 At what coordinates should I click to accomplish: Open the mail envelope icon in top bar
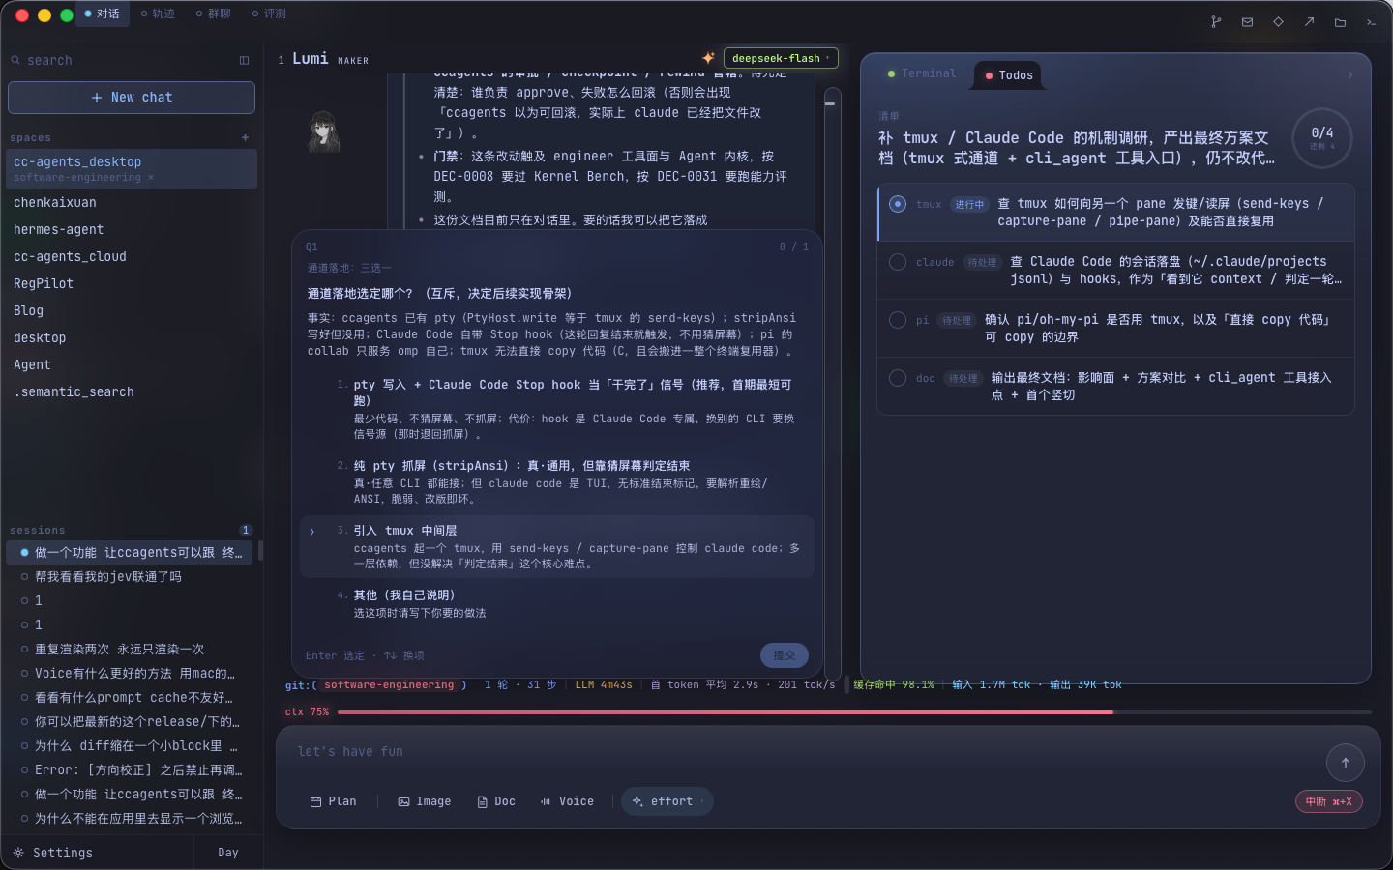pos(1247,22)
